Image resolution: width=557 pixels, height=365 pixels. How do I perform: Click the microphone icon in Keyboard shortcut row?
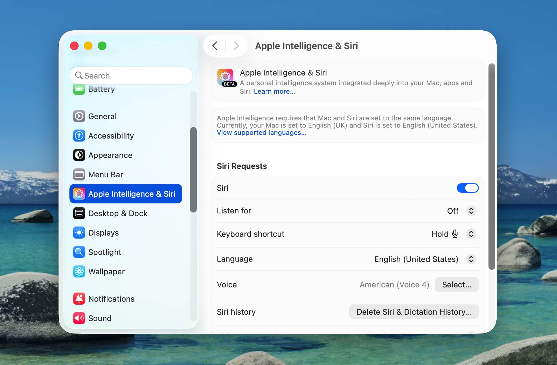click(455, 234)
